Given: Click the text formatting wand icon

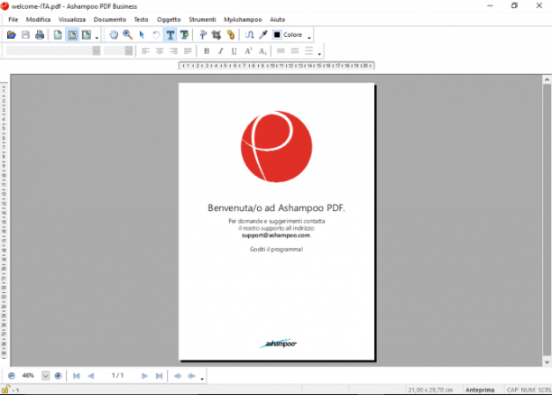Looking at the screenshot, I should point(203,35).
